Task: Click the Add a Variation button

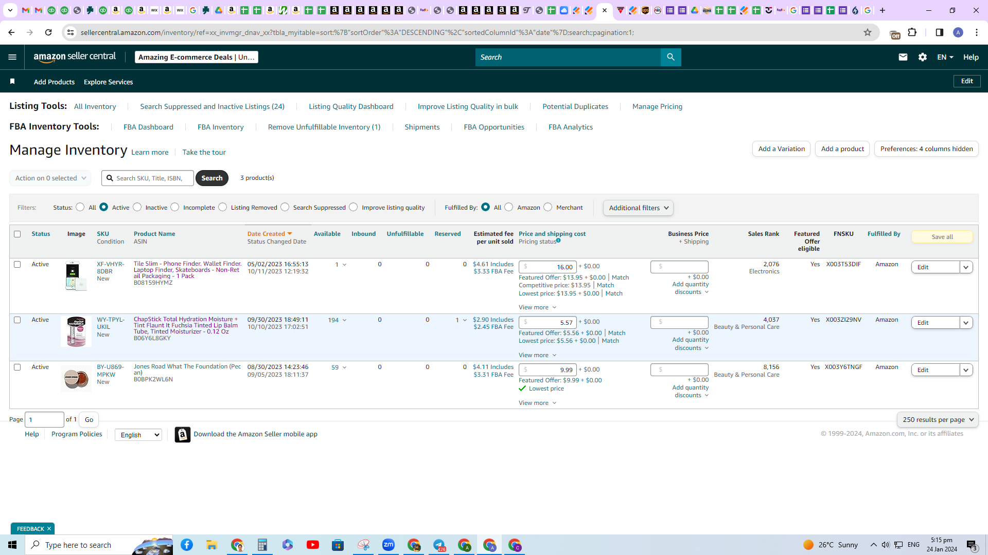Action: (781, 149)
